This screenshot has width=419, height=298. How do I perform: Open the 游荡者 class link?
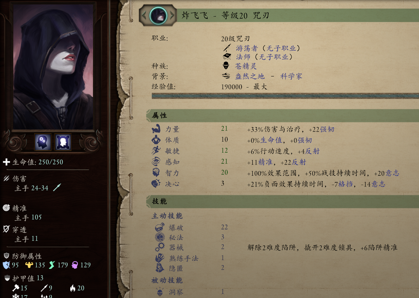(x=247, y=48)
